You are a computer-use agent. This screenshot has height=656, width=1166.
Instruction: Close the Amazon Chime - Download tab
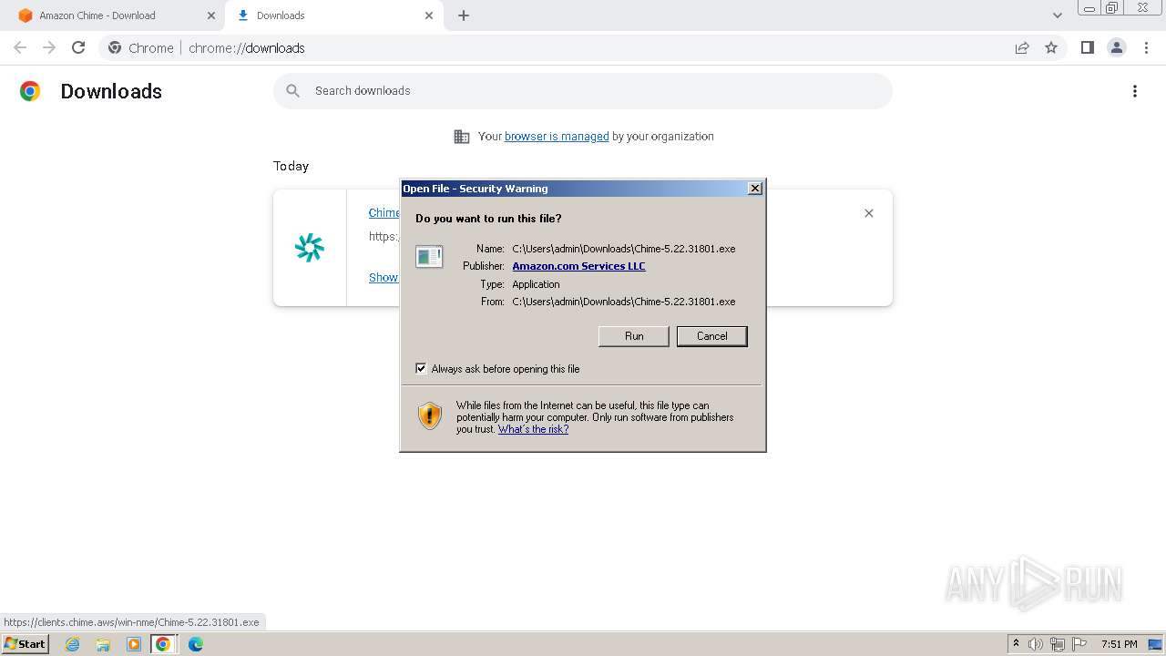[211, 15]
